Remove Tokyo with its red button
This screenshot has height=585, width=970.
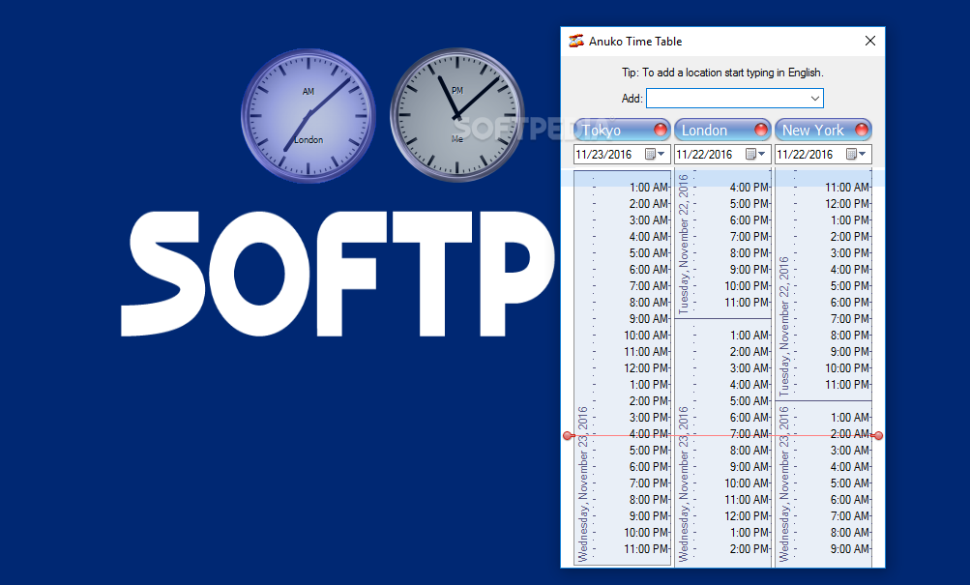[661, 130]
